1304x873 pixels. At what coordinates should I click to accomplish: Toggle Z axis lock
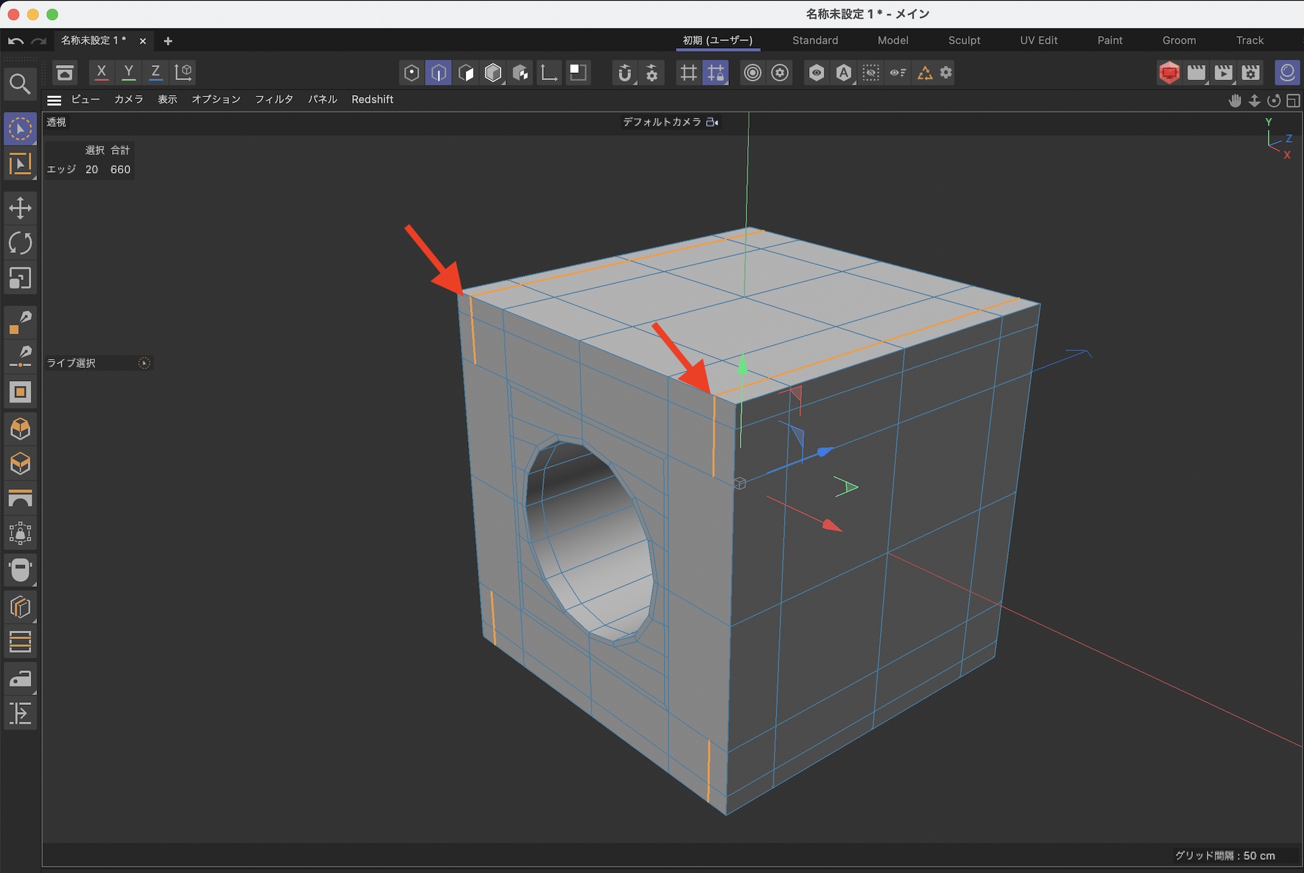tap(156, 73)
